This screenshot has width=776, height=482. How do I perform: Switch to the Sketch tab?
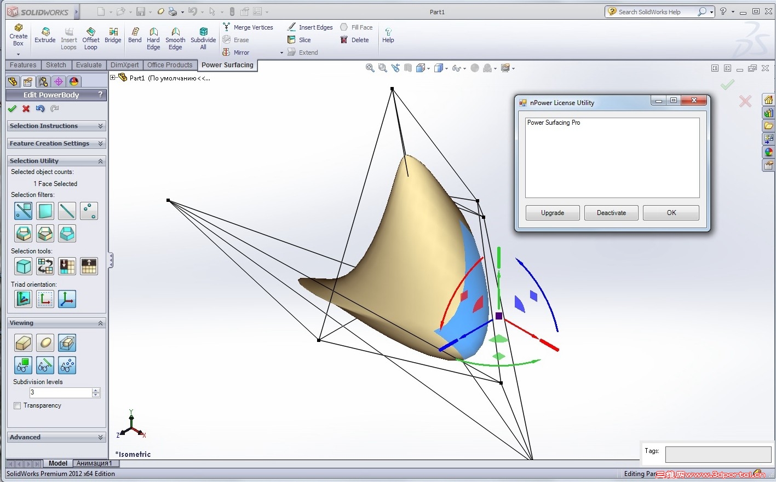(x=56, y=65)
